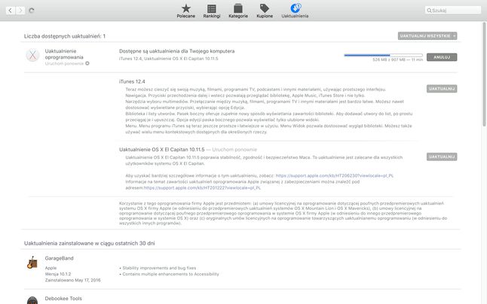Click 'Uaktualnienie oprogramowania' title
The image size is (487, 304).
tap(64, 54)
